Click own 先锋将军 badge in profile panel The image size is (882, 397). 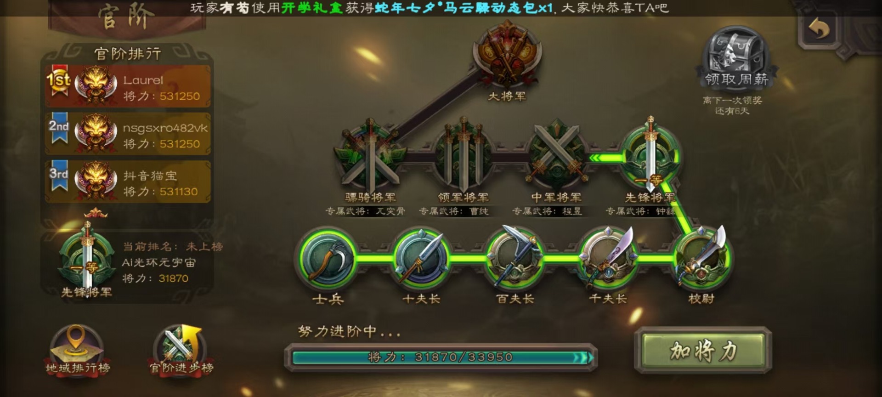coord(87,255)
